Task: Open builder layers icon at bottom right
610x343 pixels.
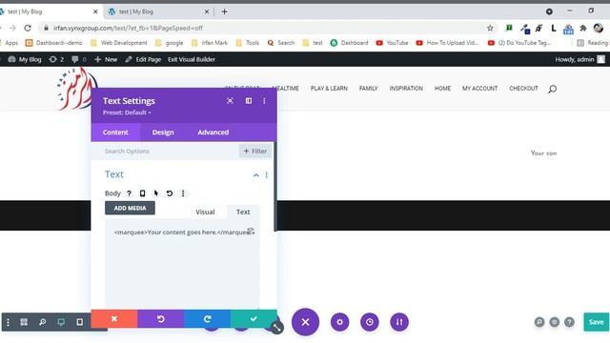Action: (x=555, y=322)
